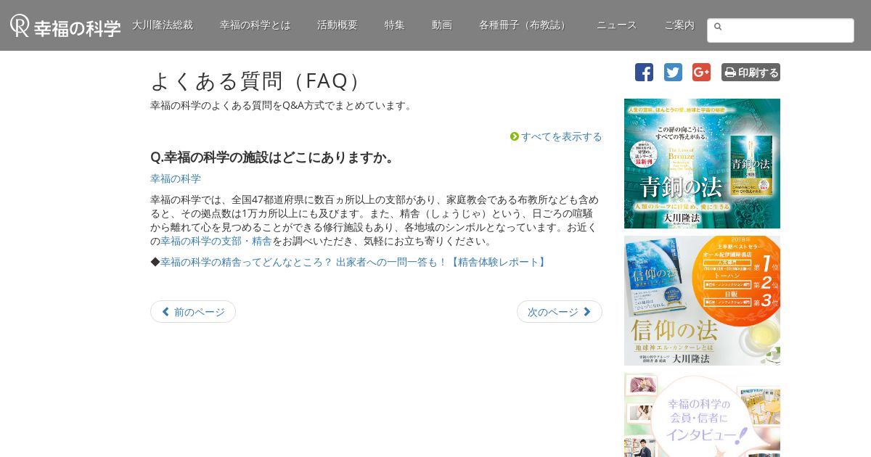Share page on Facebook
The image size is (871, 457).
click(644, 73)
